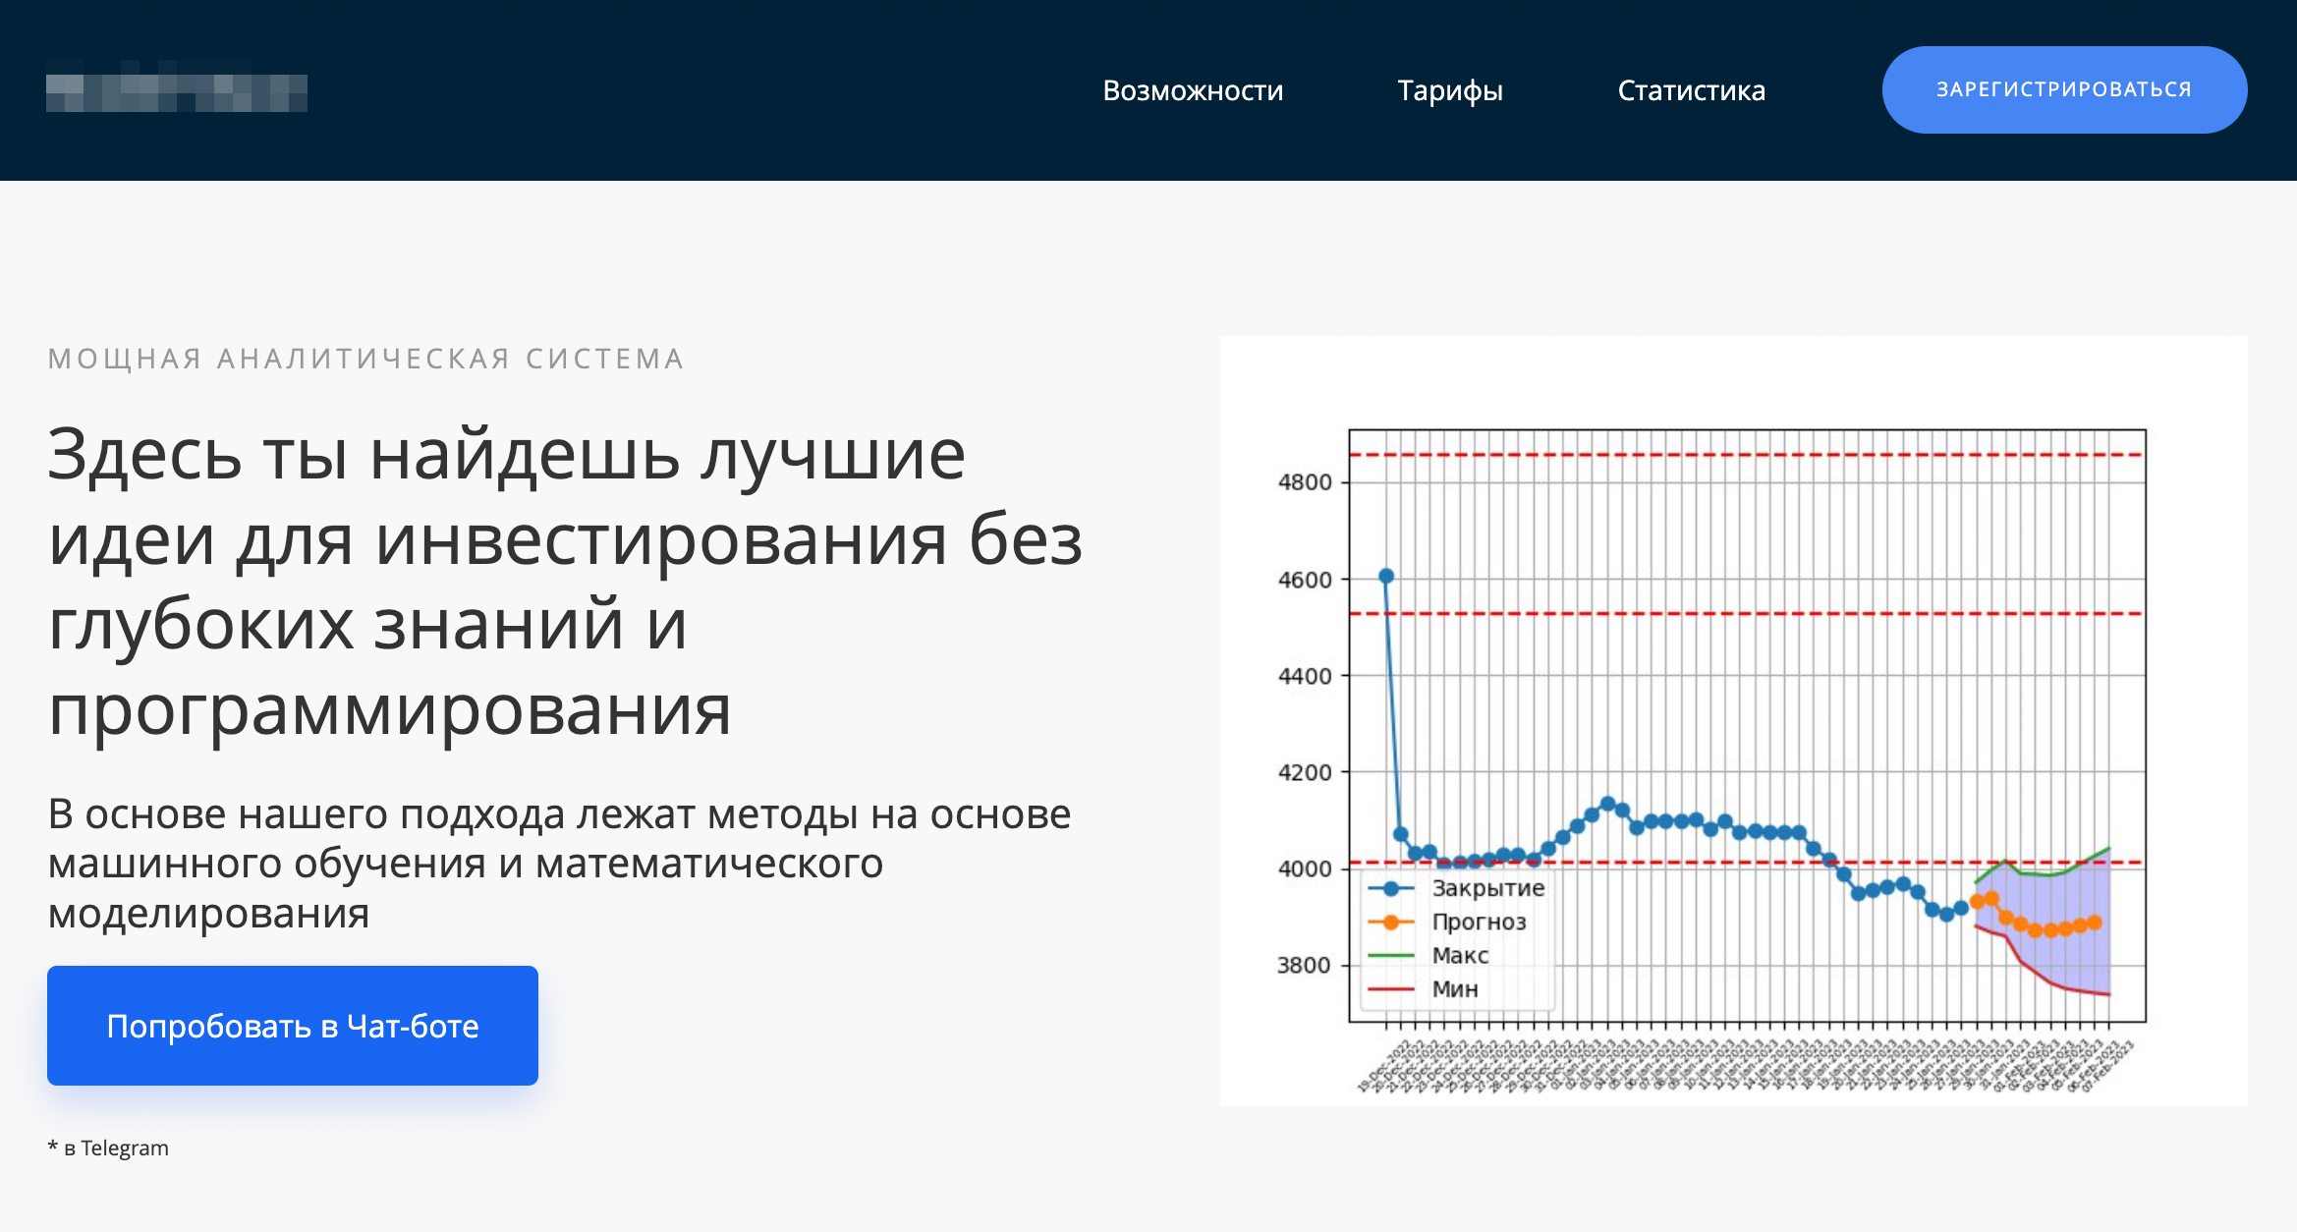Viewport: 2297px width, 1232px height.
Task: Click the 4200 y-axis label
Action: pos(1305,772)
